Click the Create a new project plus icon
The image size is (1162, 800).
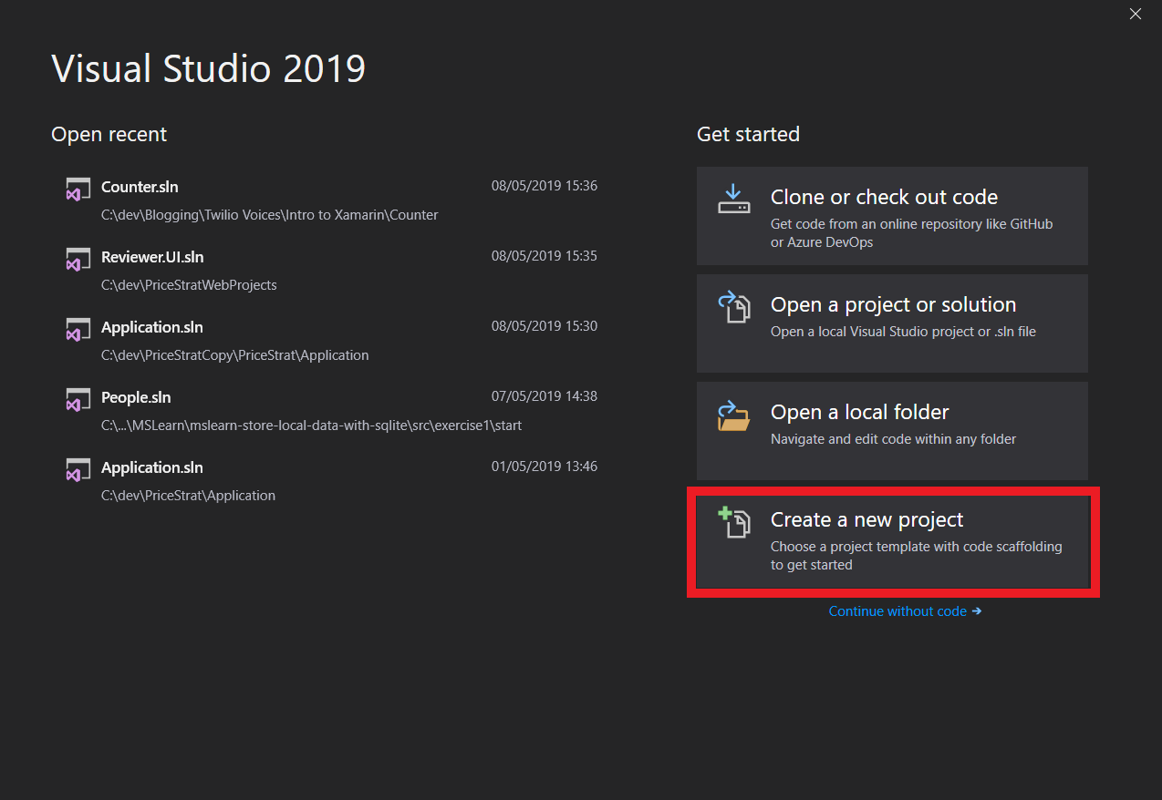[733, 522]
